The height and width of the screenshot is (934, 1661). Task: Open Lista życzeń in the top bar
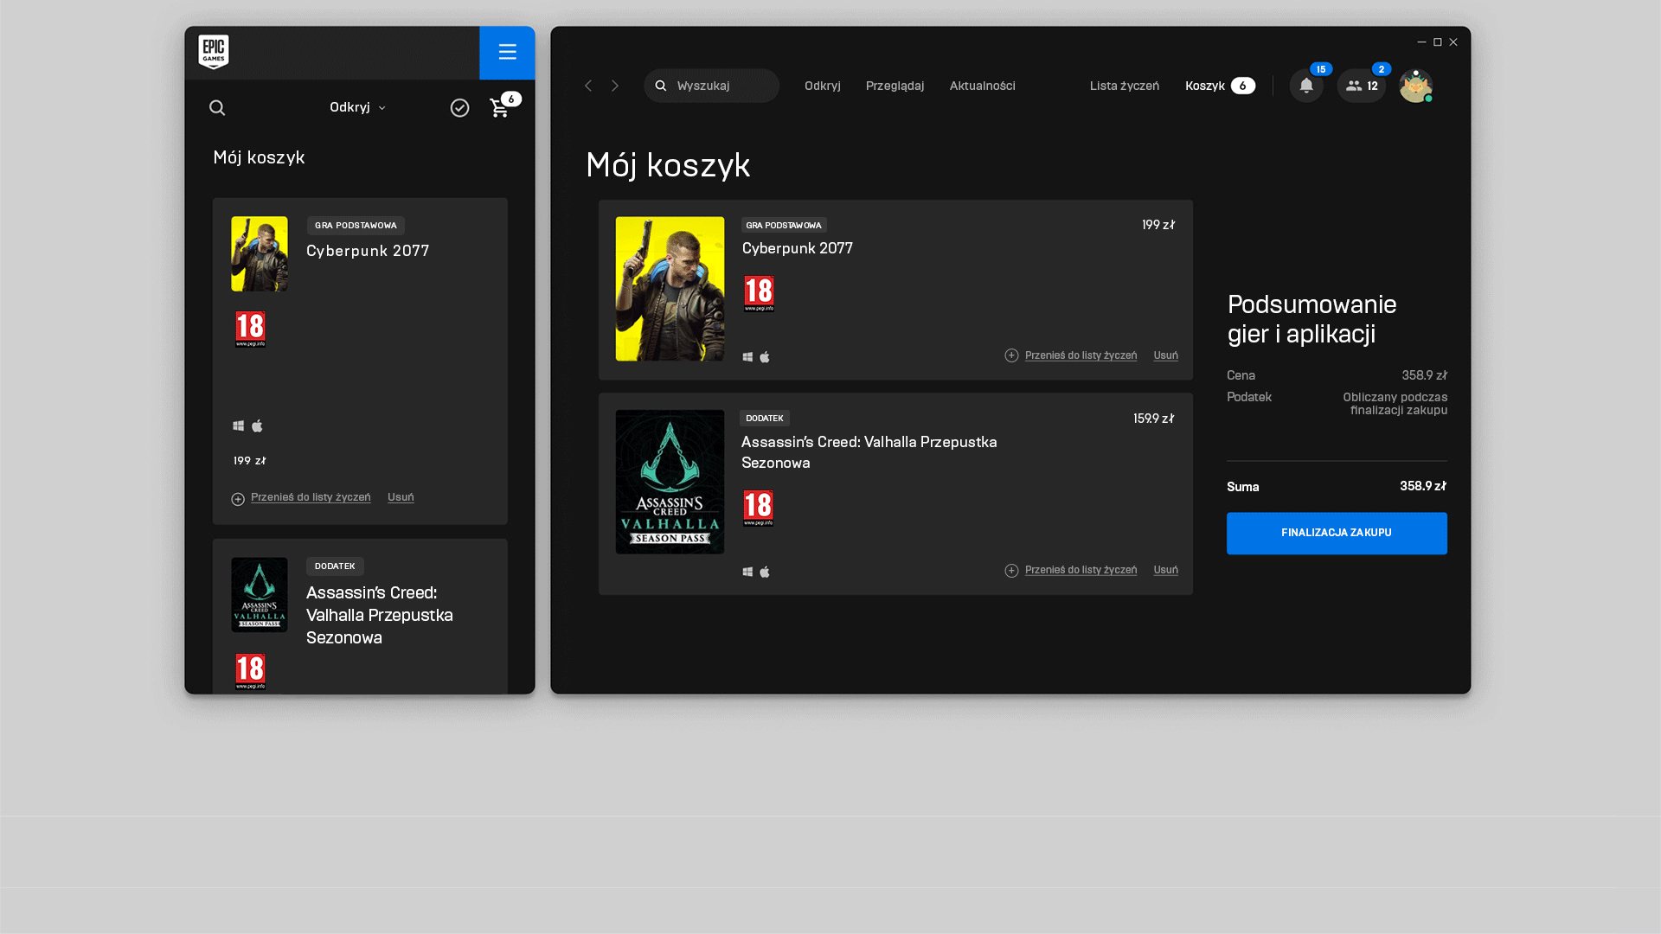[1125, 86]
